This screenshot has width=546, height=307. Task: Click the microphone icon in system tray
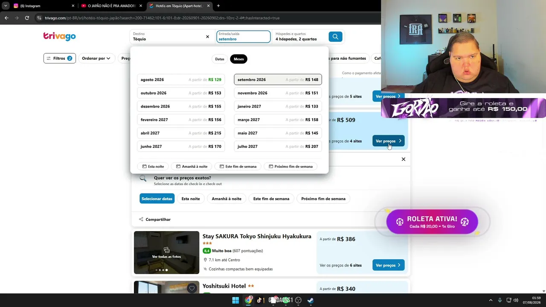point(500,300)
